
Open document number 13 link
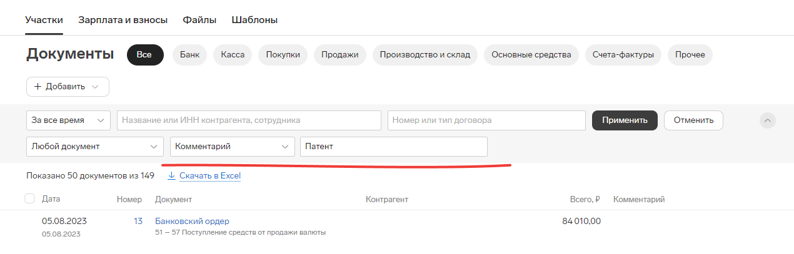tap(138, 221)
